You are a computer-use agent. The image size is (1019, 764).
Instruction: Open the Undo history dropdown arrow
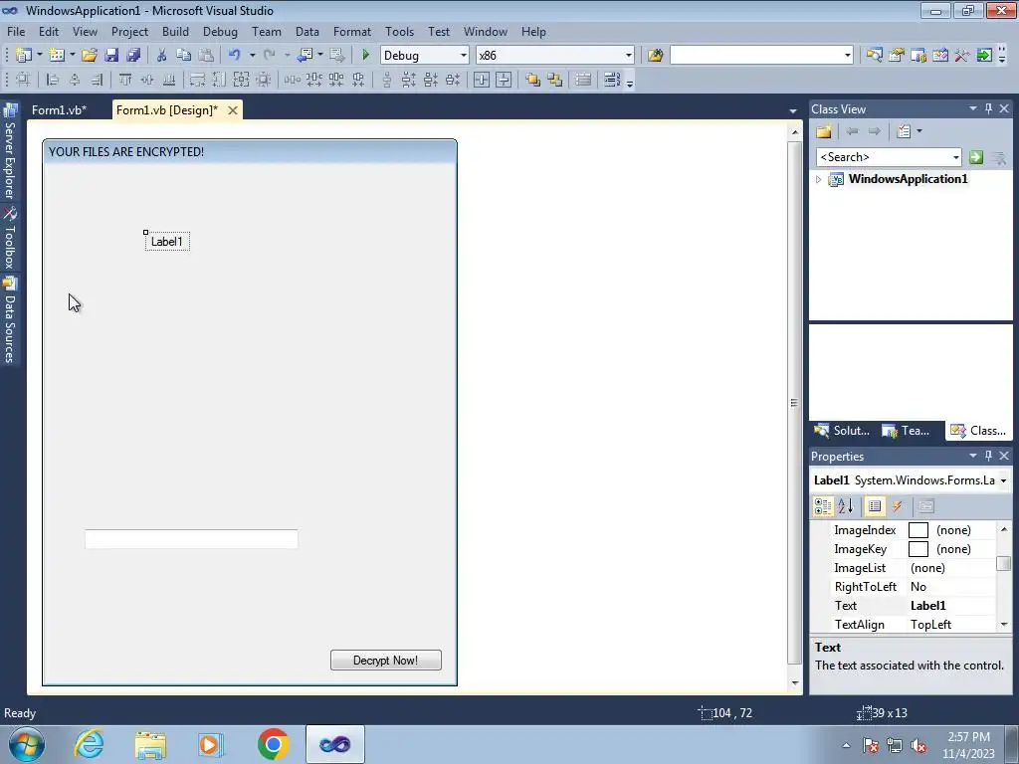point(252,56)
